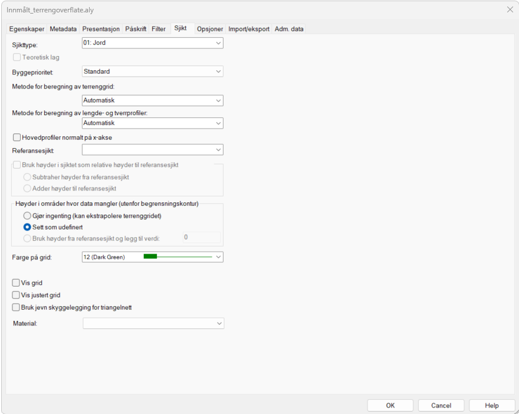This screenshot has height=414, width=519.
Task: Close the Innmålt_terrengoverflate.aly dialog window
Action: pos(510,9)
